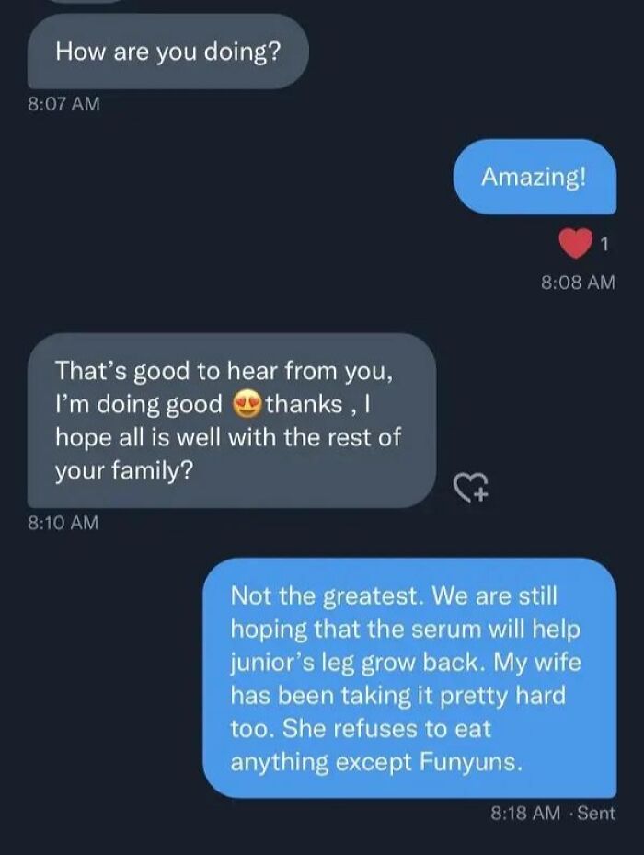Click the 8:18 AM timestamp

coord(525,813)
